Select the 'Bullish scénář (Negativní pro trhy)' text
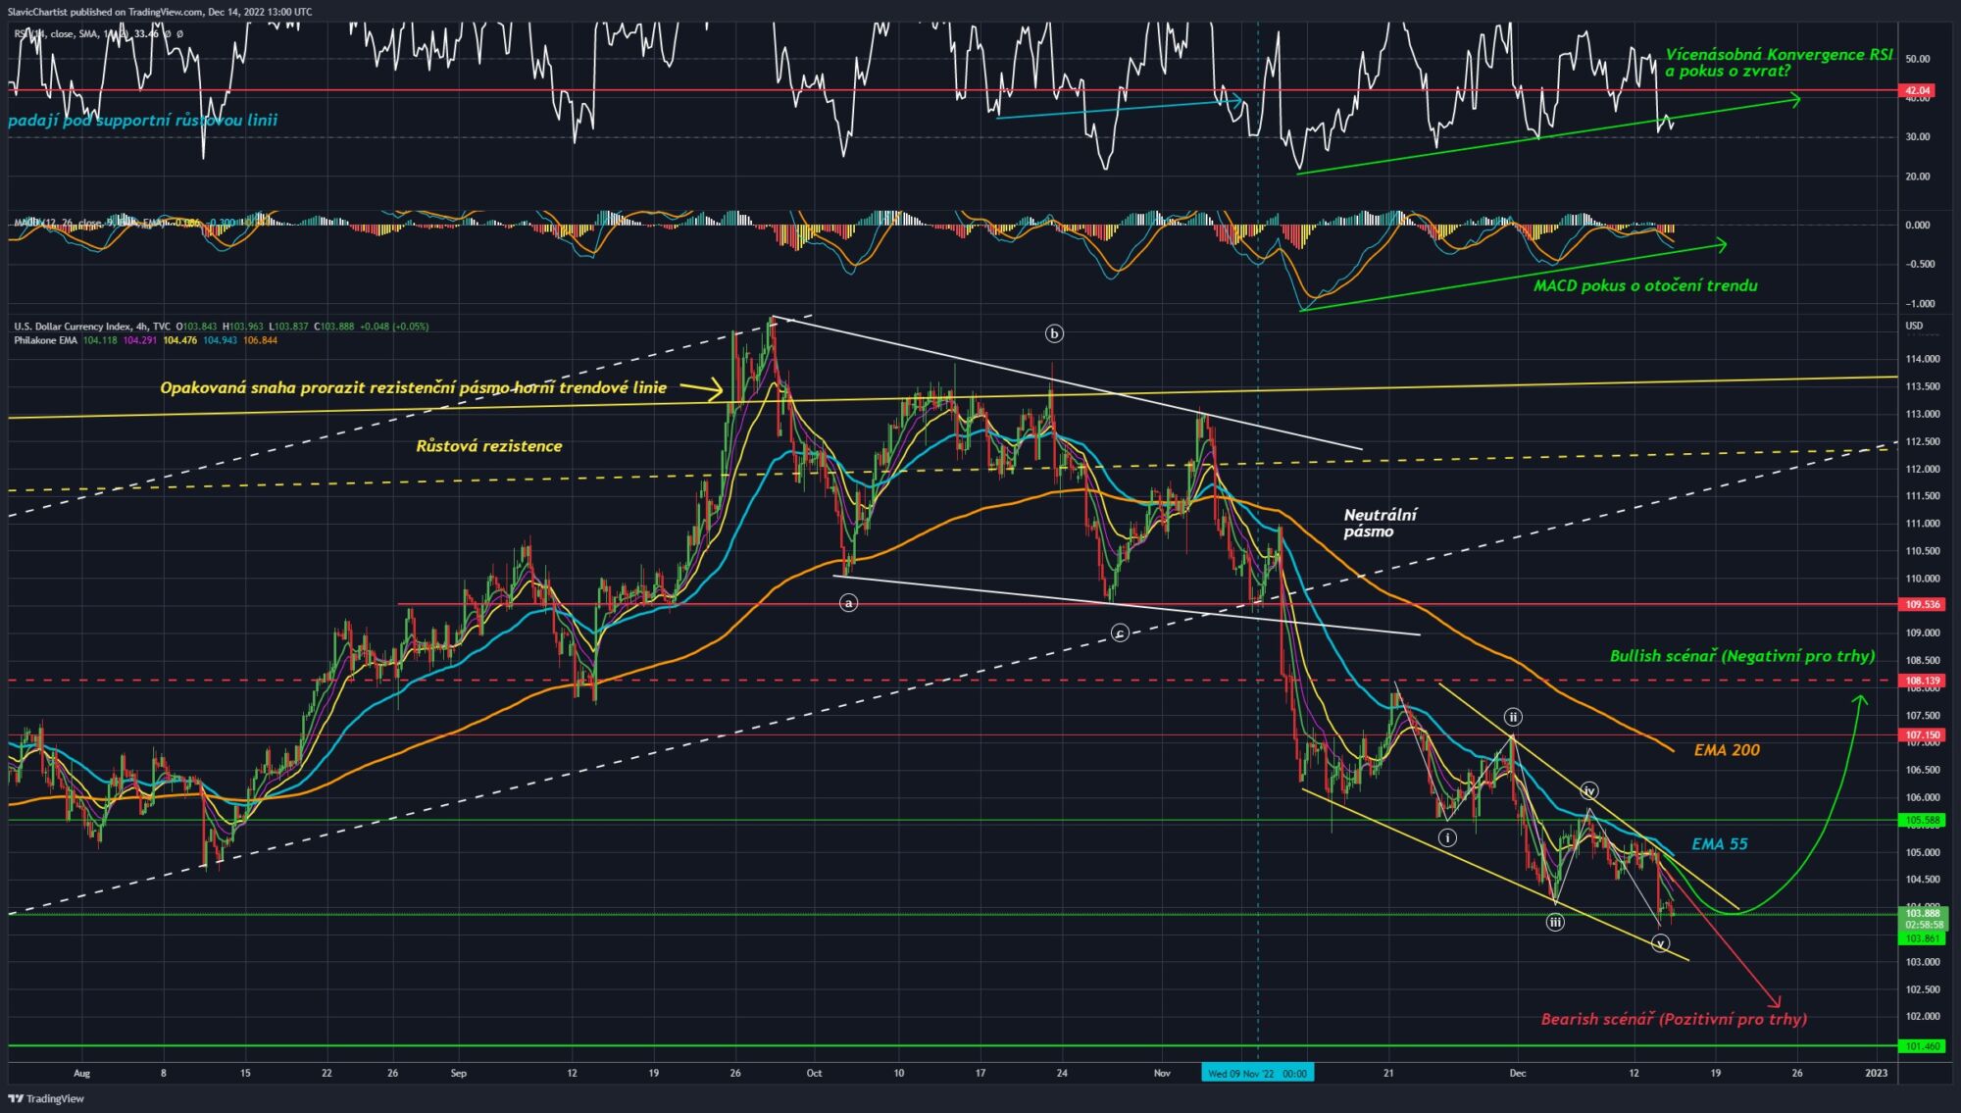 1742,656
